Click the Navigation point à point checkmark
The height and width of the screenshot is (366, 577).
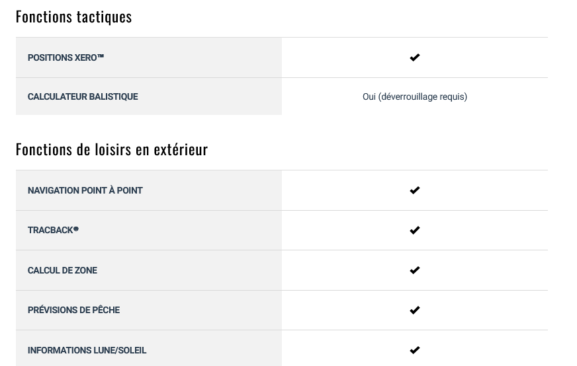[x=415, y=190]
